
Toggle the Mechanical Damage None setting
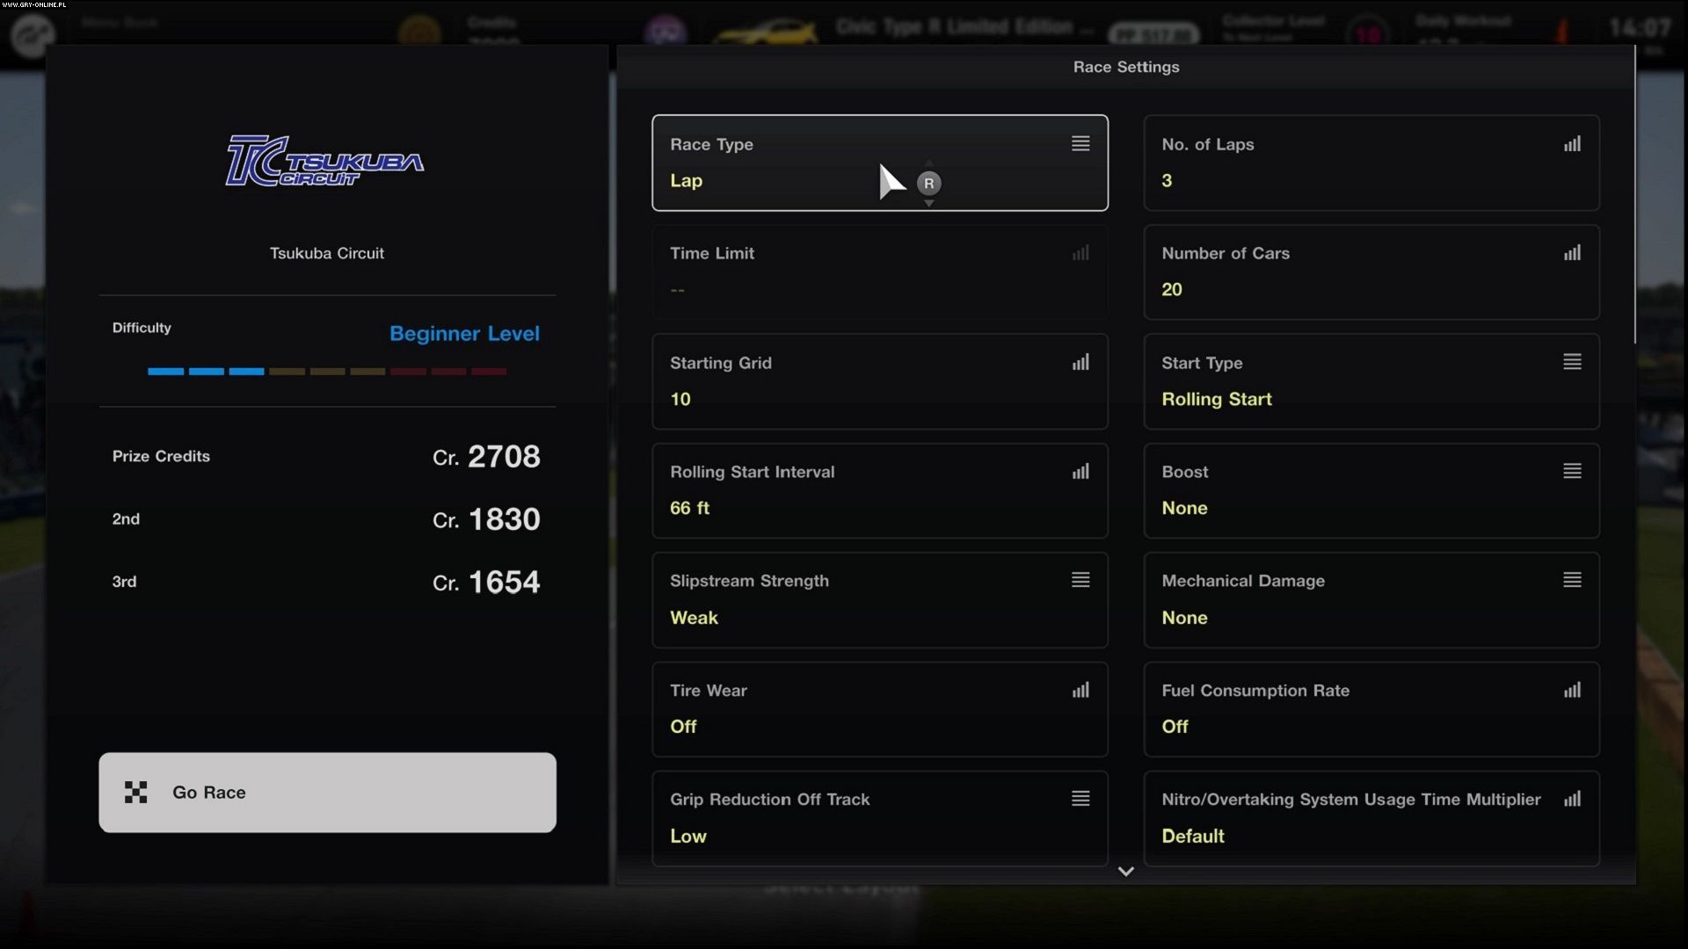pyautogui.click(x=1371, y=600)
